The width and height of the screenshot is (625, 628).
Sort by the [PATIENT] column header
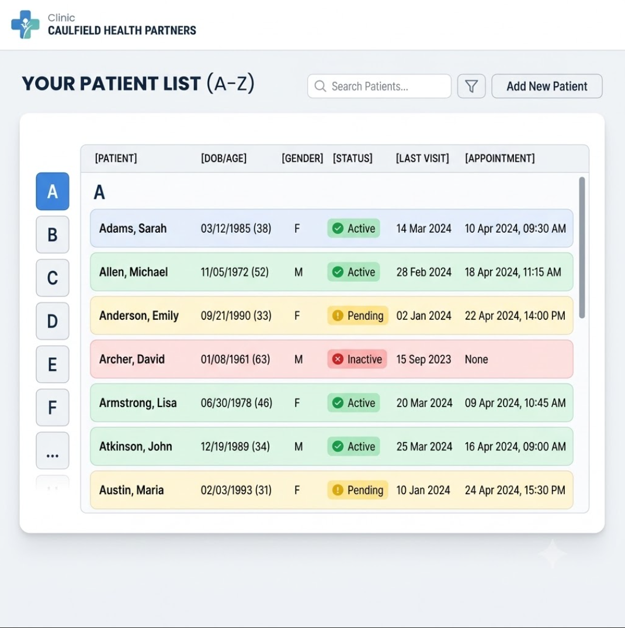click(116, 158)
